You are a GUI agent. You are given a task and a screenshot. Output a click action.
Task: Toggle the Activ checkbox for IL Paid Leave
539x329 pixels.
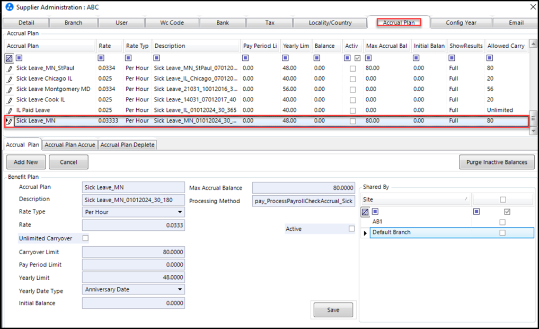click(x=352, y=110)
